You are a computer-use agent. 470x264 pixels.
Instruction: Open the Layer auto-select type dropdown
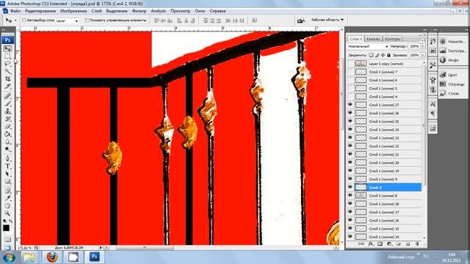point(67,21)
